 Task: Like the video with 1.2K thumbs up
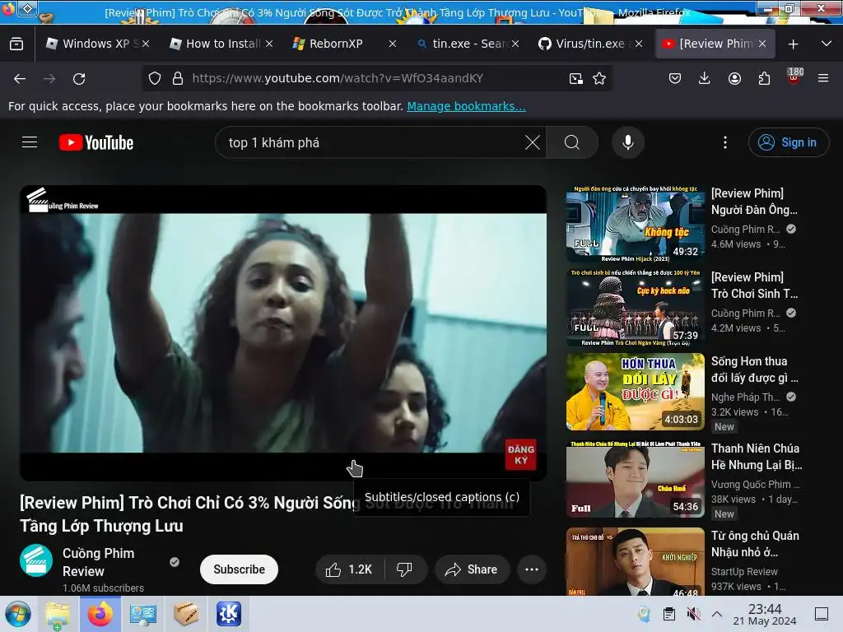tap(349, 569)
